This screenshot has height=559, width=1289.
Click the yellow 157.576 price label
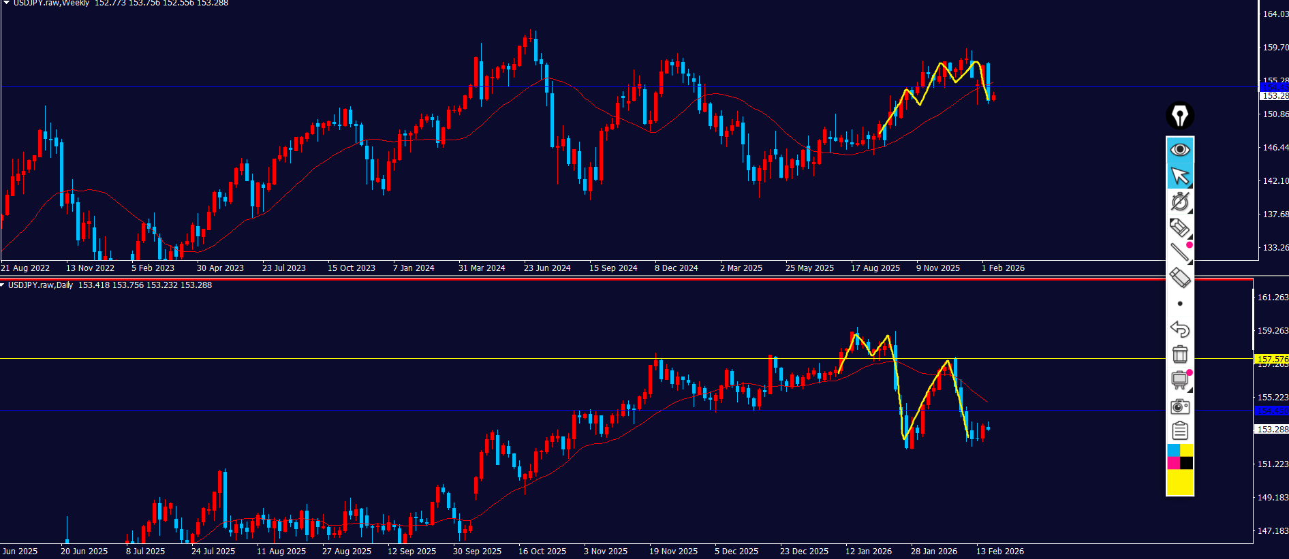tap(1271, 359)
